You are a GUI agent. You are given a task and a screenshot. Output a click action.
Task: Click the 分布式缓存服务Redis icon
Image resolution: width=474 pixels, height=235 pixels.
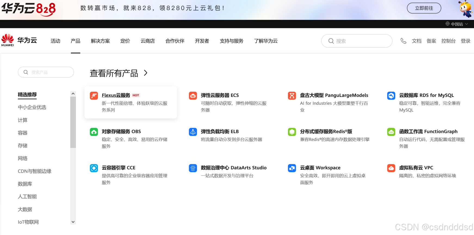point(292,132)
